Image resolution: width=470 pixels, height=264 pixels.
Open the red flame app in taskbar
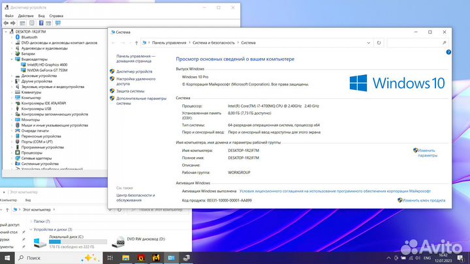[141, 257]
